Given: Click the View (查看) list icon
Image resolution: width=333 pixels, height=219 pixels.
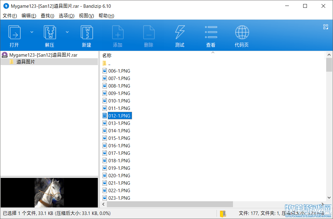Looking at the screenshot, I should click(x=211, y=32).
